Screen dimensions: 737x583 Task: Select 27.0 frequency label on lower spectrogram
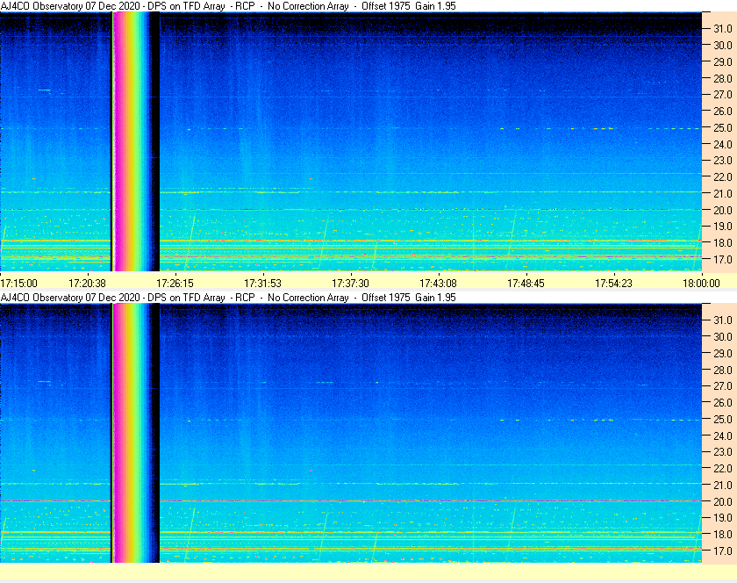(723, 385)
